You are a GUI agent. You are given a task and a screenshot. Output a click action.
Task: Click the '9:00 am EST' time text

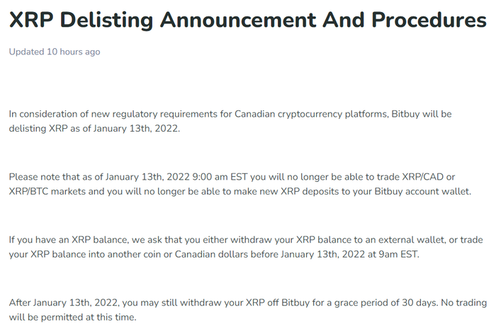[220, 177]
